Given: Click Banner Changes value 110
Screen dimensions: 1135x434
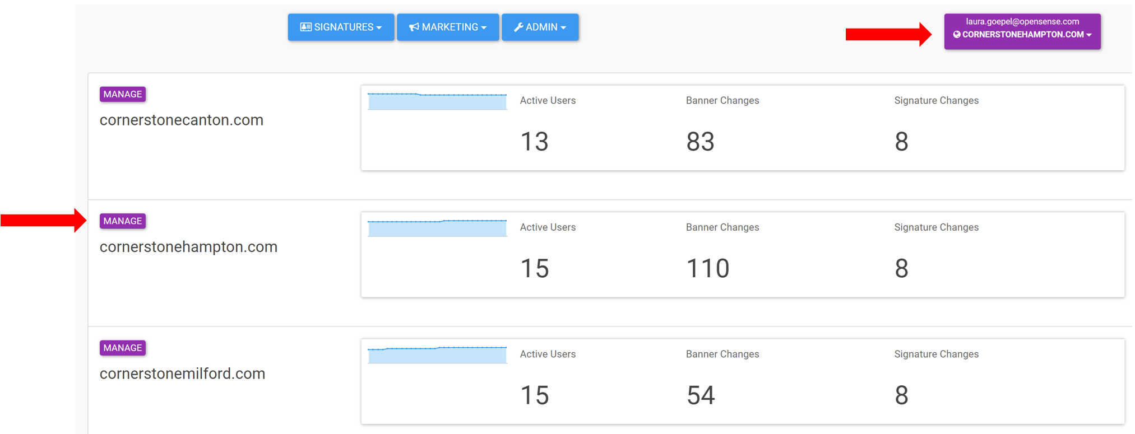Looking at the screenshot, I should [x=707, y=268].
